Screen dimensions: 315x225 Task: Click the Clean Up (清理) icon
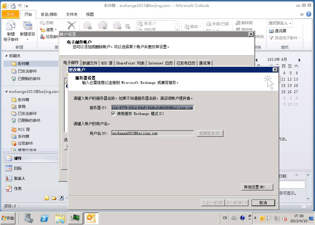[x=42, y=30]
